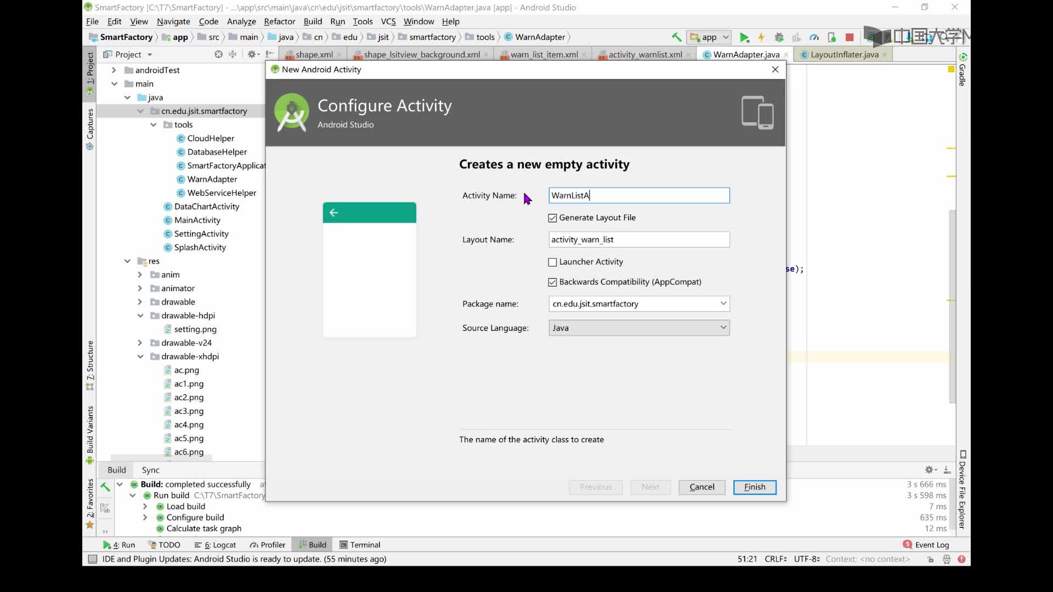Switch to warn_list_item.xml tab
The image size is (1053, 592).
click(x=544, y=54)
